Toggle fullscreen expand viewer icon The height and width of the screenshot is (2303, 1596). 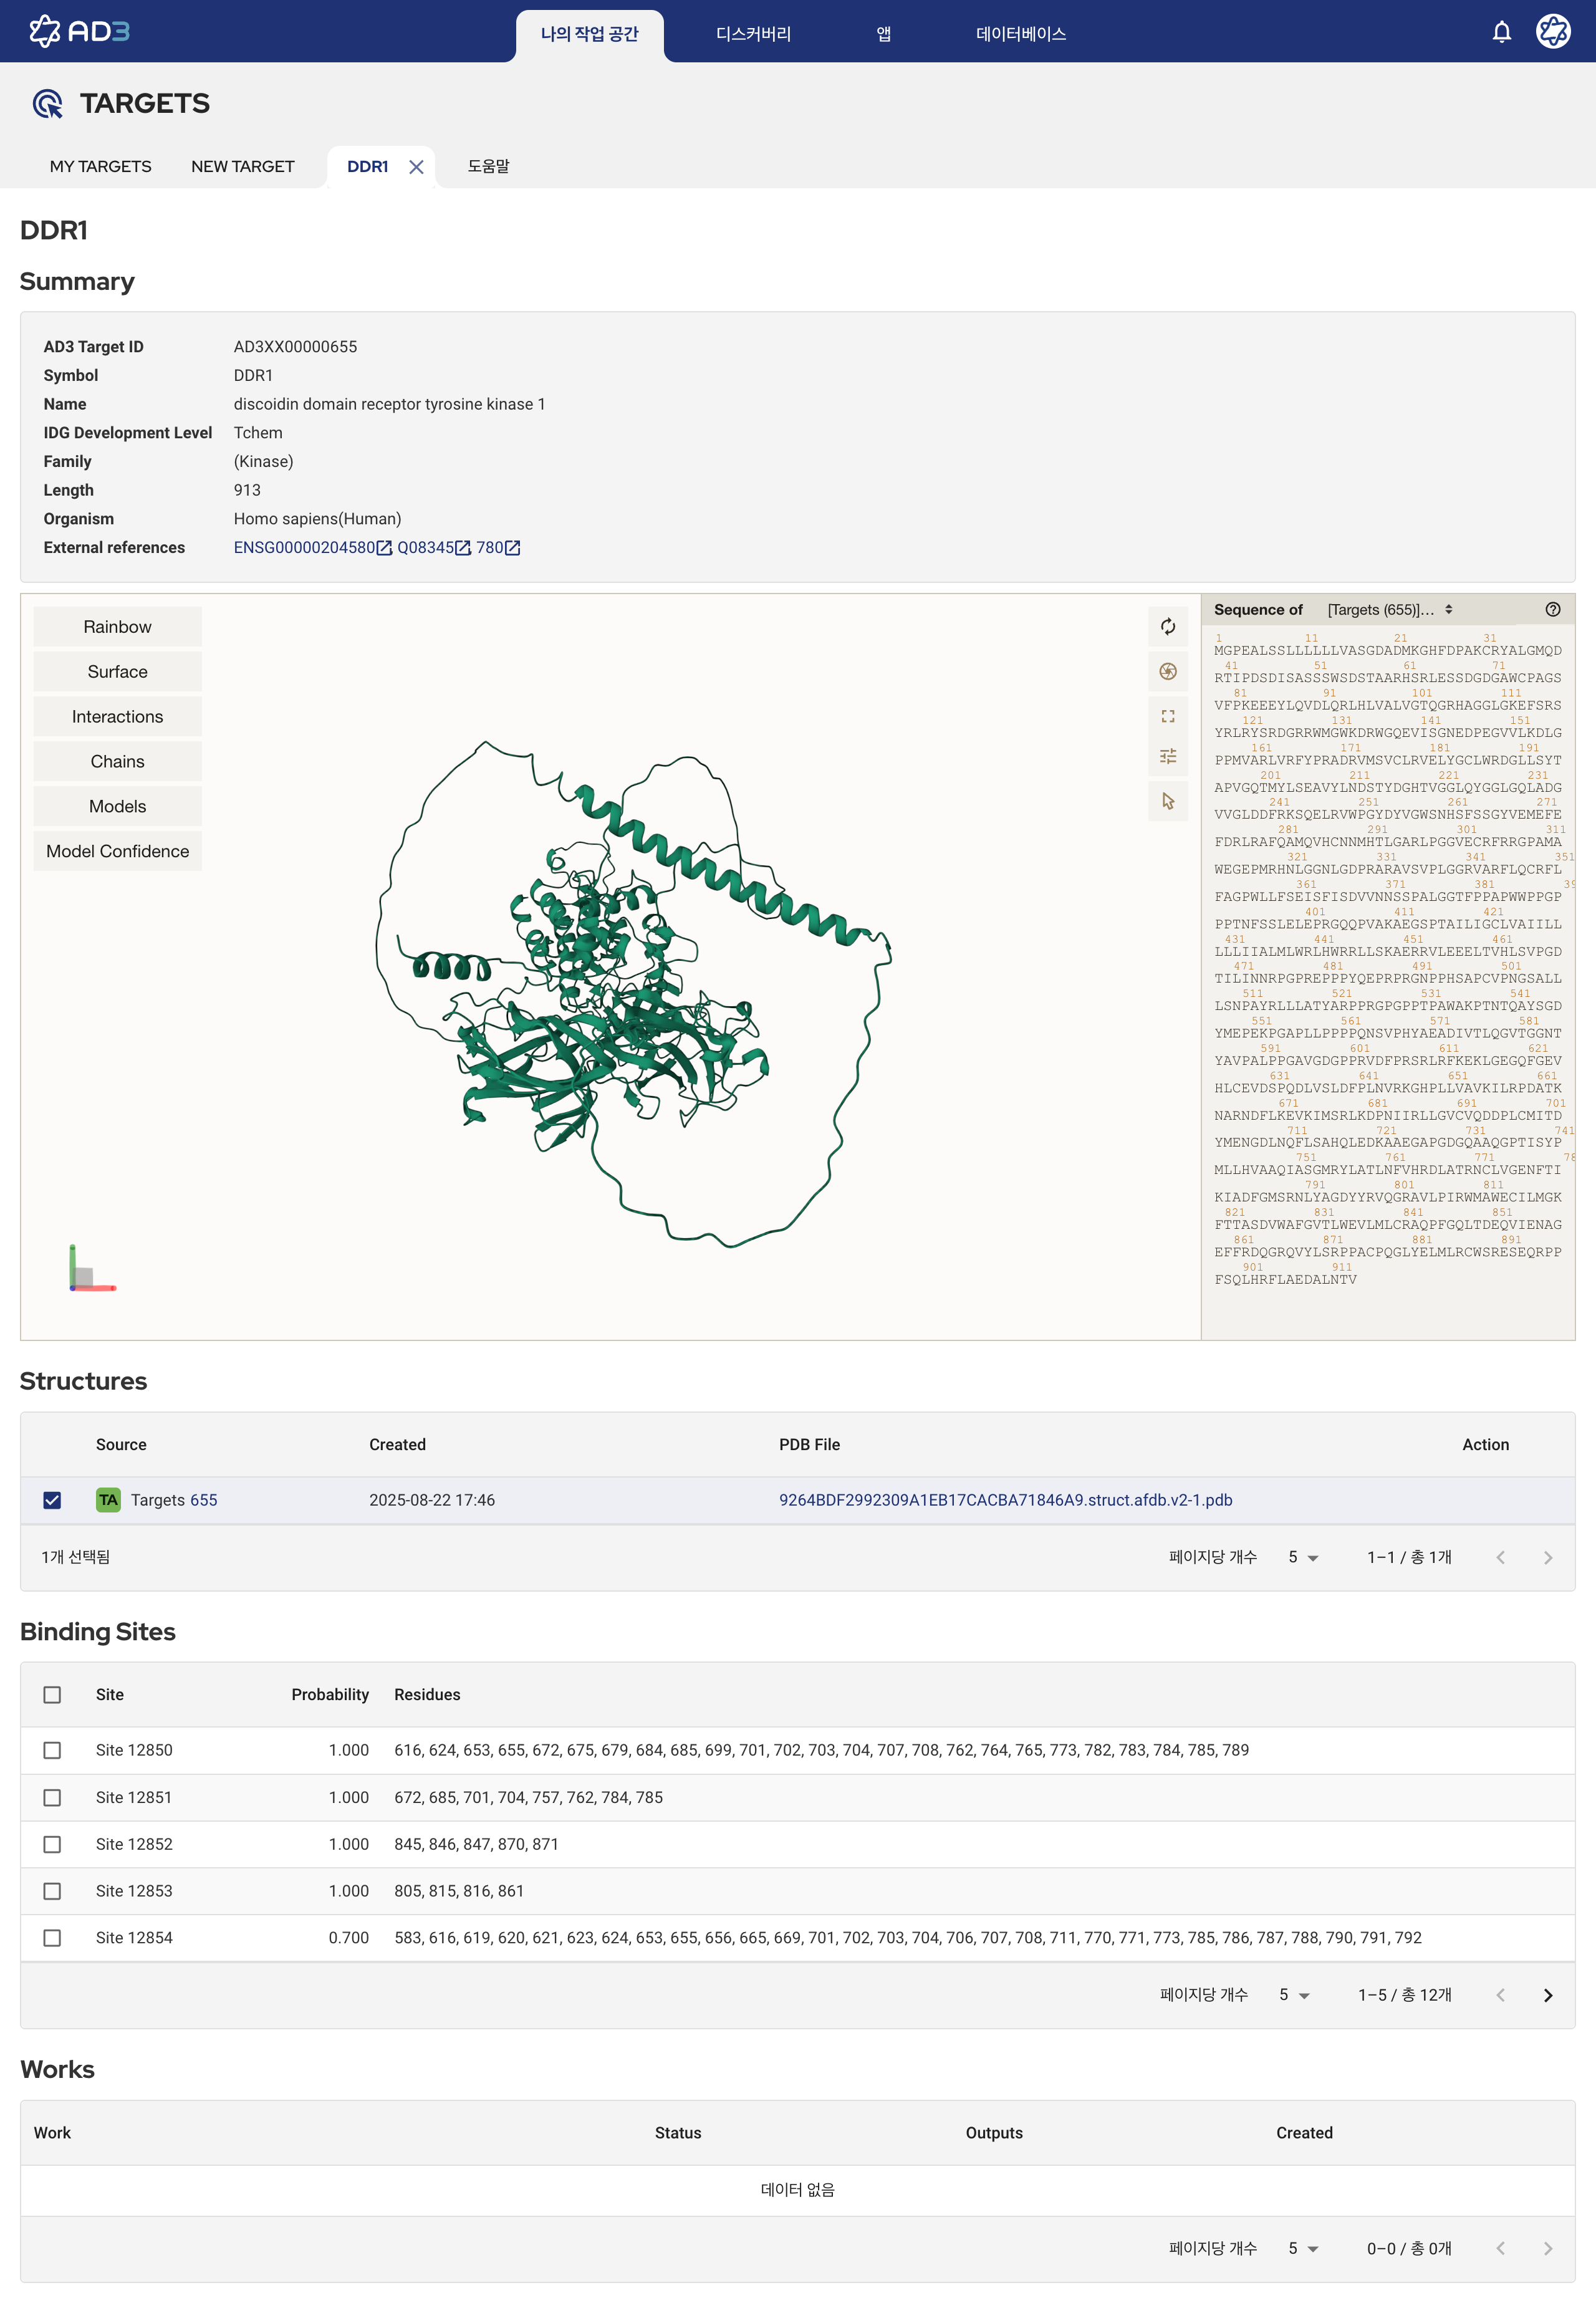click(1167, 717)
